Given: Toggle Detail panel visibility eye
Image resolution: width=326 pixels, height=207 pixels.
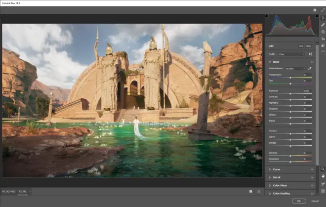Looking at the screenshot, I should pos(312,177).
